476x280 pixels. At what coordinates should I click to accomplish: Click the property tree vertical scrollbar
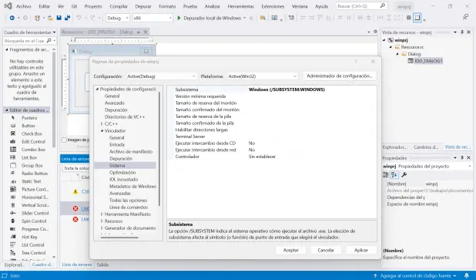coord(159,148)
